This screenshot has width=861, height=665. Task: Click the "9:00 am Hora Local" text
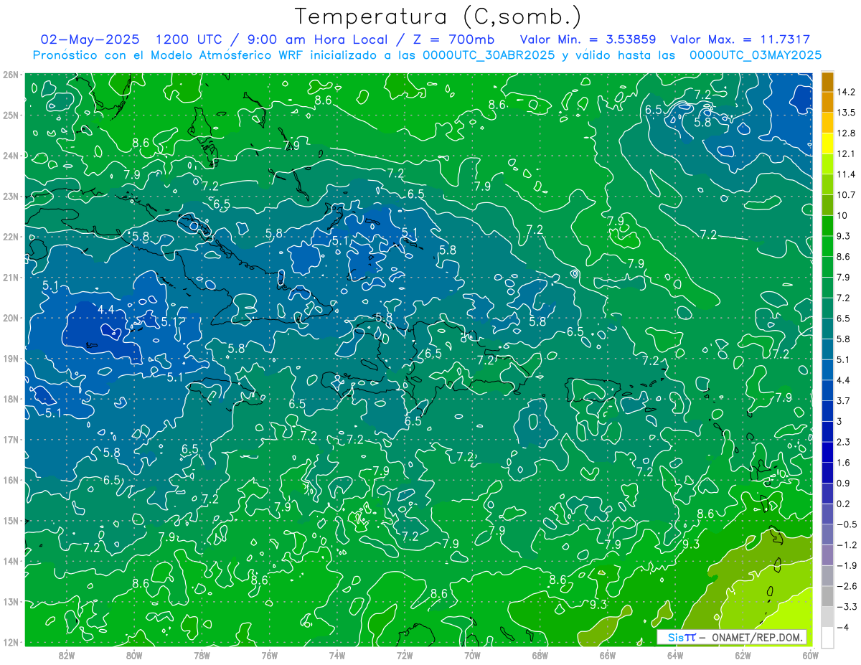tap(319, 39)
